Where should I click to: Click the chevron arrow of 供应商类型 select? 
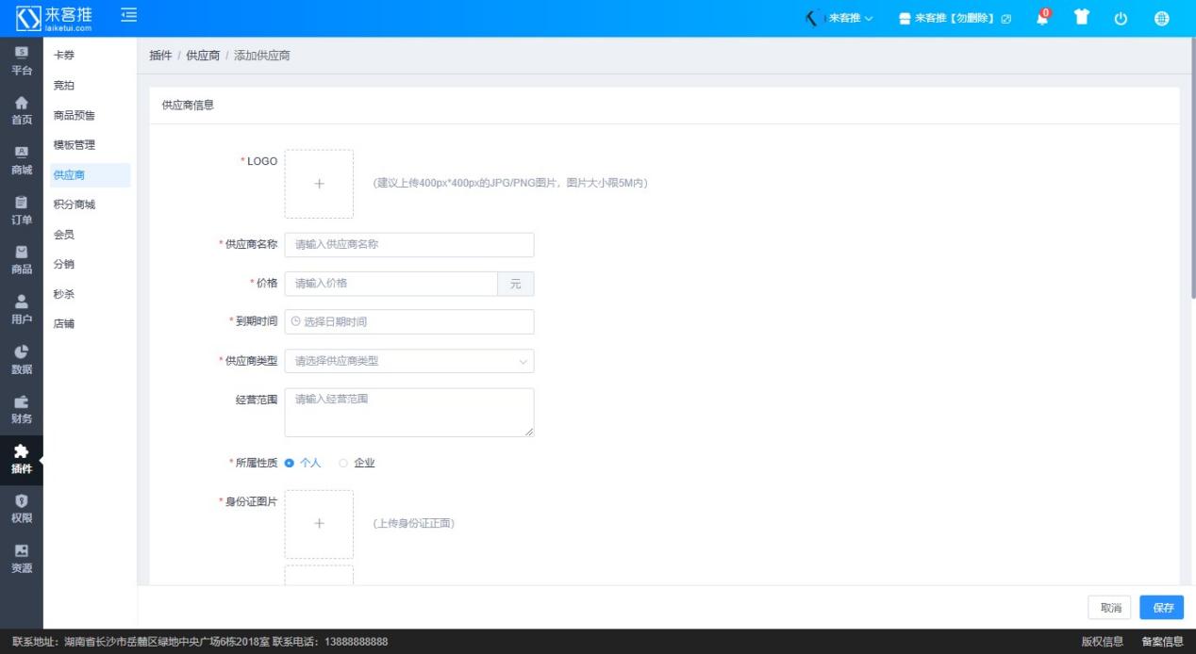coord(523,361)
